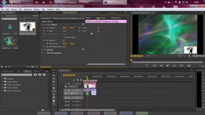The image size is (205, 115).
Task: Step back one frame in Program monitor
Action: 161,66
